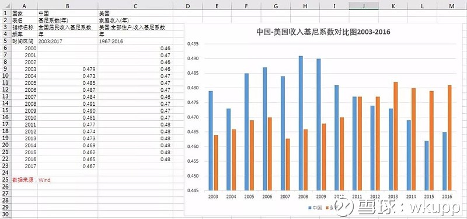Screen dimensions: 467x219
Task: Click cell C1 containing 美国
Action: point(135,13)
